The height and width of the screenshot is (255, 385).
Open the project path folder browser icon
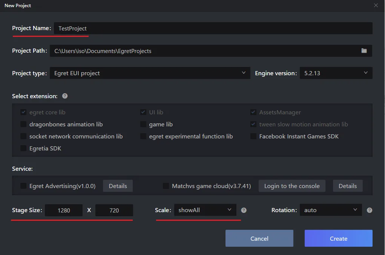(364, 51)
